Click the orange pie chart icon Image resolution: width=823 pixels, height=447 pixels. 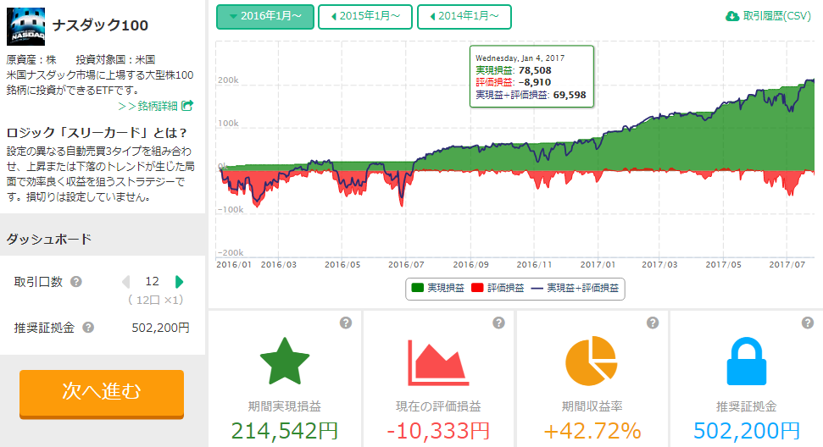(x=592, y=361)
